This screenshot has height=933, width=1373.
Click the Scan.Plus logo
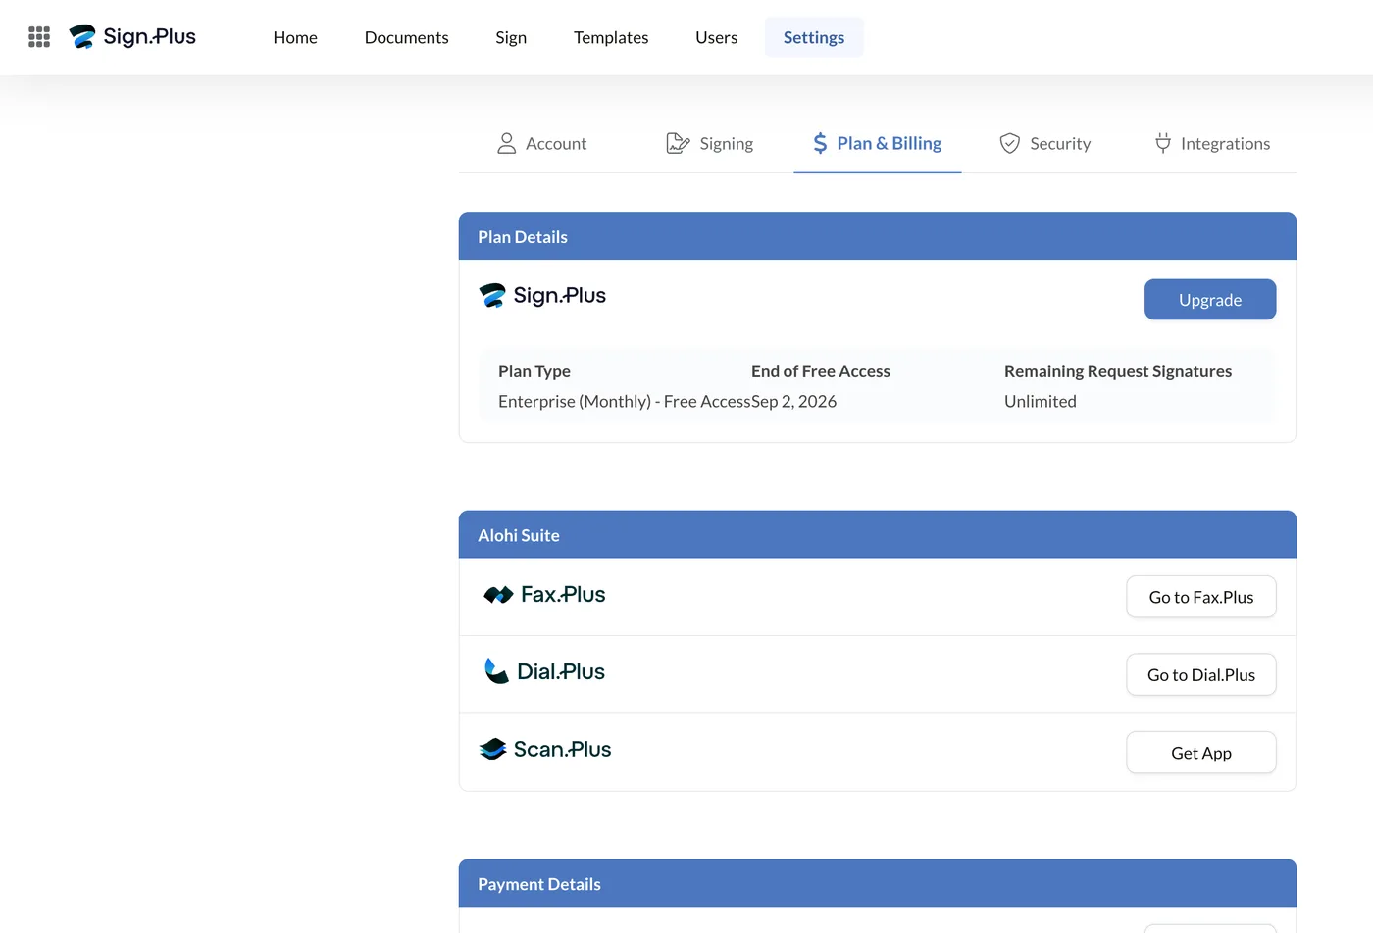(x=545, y=749)
